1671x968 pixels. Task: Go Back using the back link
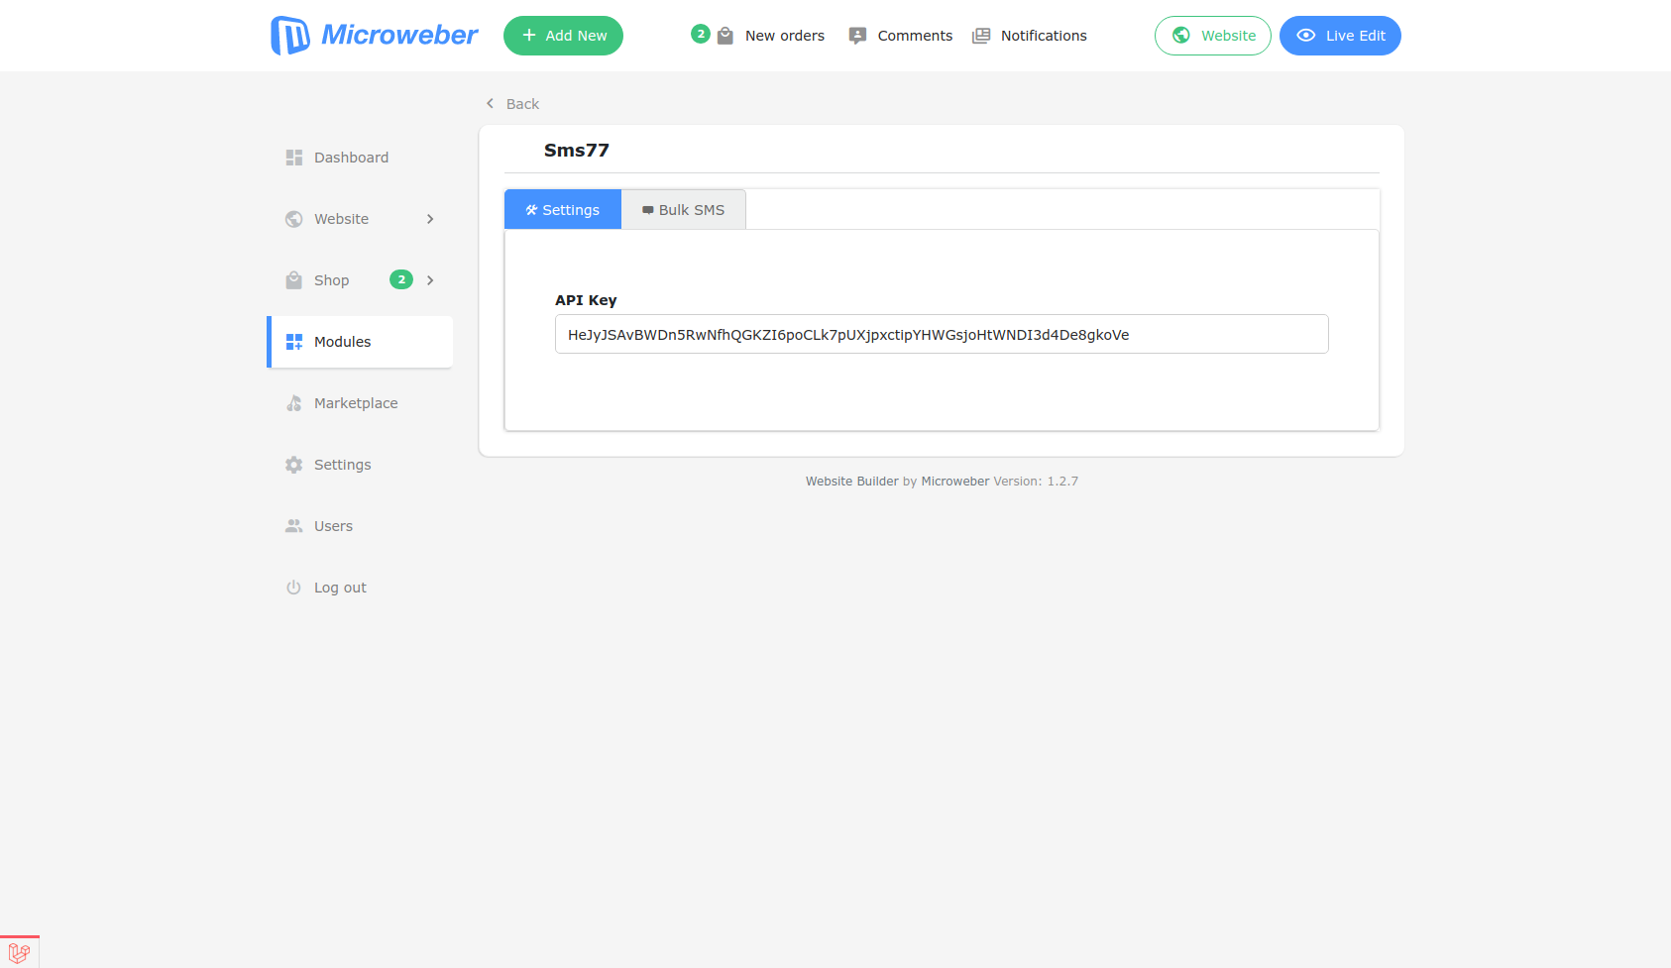(x=513, y=104)
